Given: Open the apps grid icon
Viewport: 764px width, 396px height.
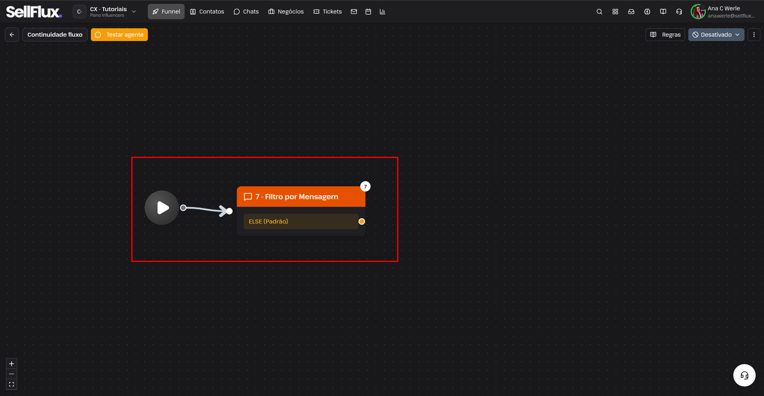Looking at the screenshot, I should (615, 12).
